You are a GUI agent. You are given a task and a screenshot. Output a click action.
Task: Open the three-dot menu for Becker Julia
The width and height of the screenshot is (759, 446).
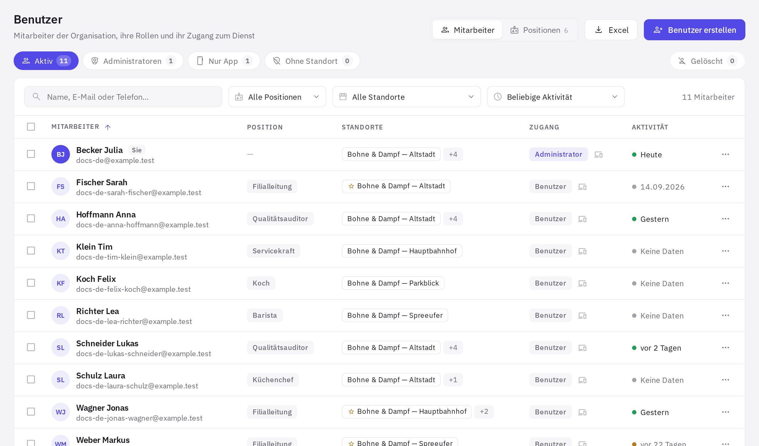click(725, 154)
